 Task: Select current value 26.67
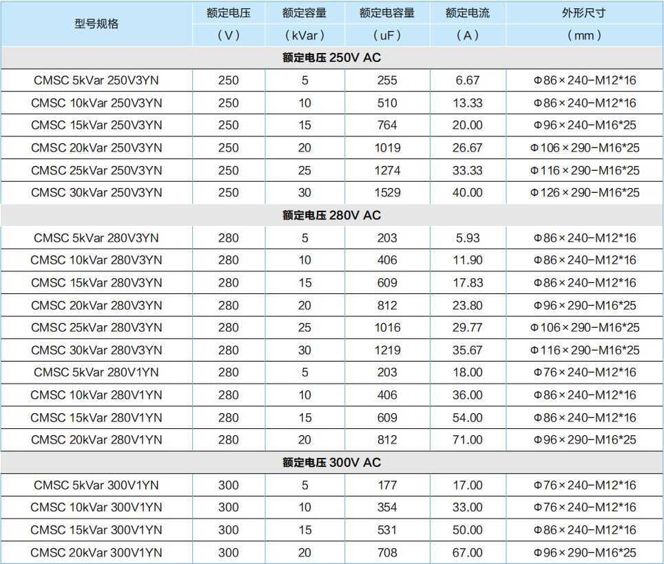[x=468, y=148]
